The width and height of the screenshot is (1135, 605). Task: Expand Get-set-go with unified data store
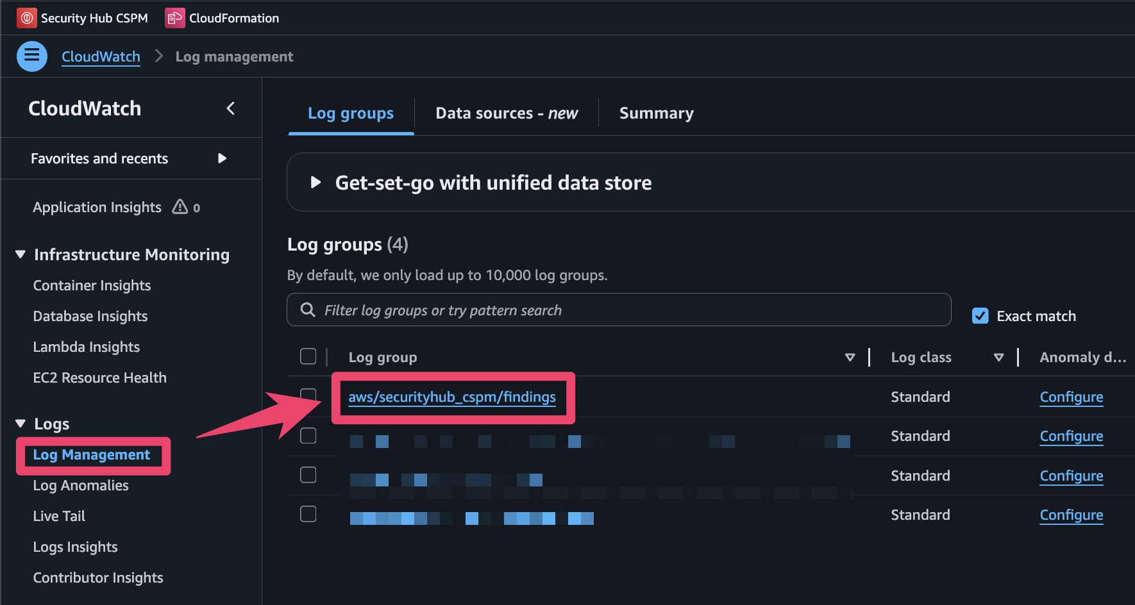pyautogui.click(x=315, y=183)
